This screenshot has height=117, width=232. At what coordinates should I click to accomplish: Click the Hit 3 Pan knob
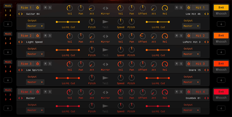coord(131,64)
